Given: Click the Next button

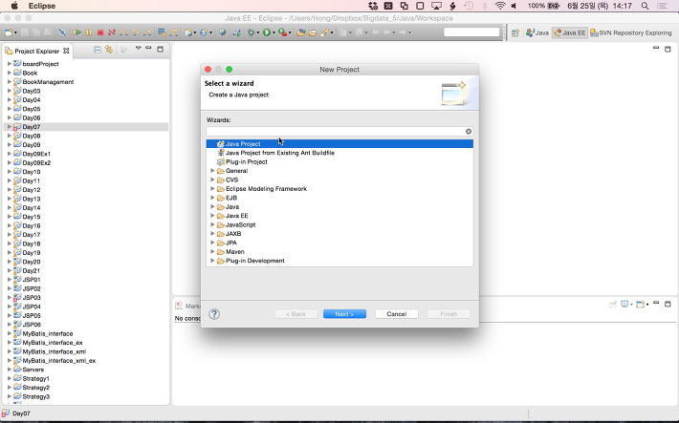Looking at the screenshot, I should (344, 314).
